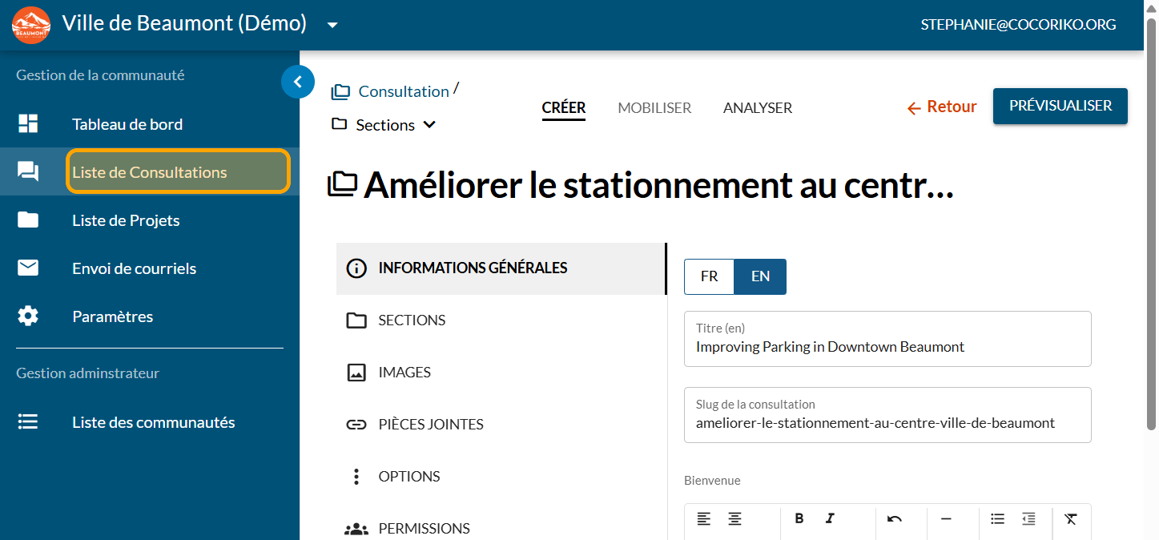Viewport: 1159px width, 540px height.
Task: Go back using the Retour link
Action: coord(941,107)
